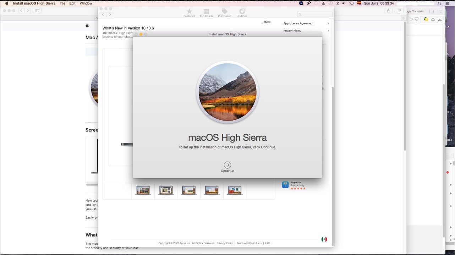The height and width of the screenshot is (255, 455).
Task: Open Notification Center in the menu bar
Action: (x=447, y=3)
